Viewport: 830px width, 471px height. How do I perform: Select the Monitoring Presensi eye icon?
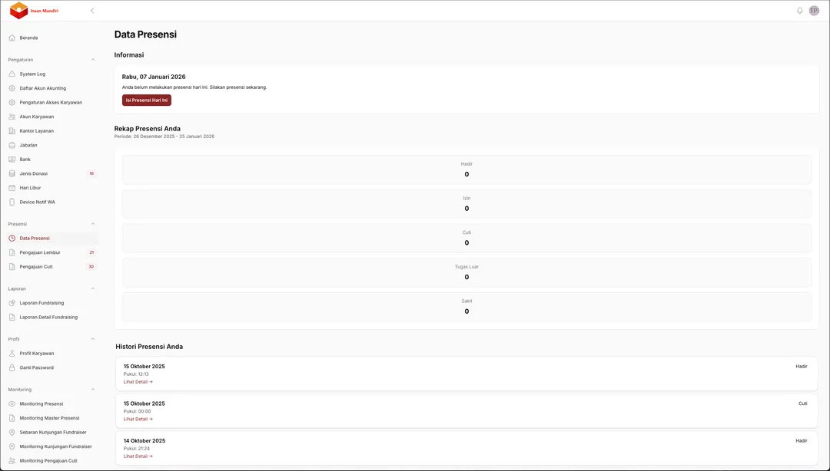coord(11,403)
